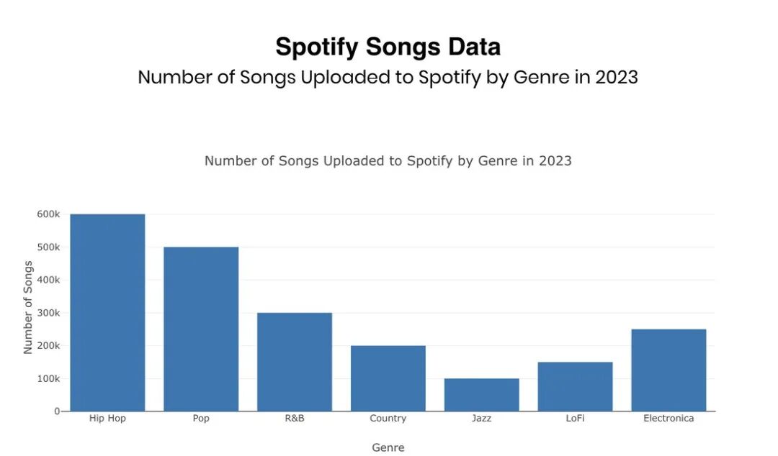Click the Hip Hop bar
778x456 pixels.
point(107,312)
